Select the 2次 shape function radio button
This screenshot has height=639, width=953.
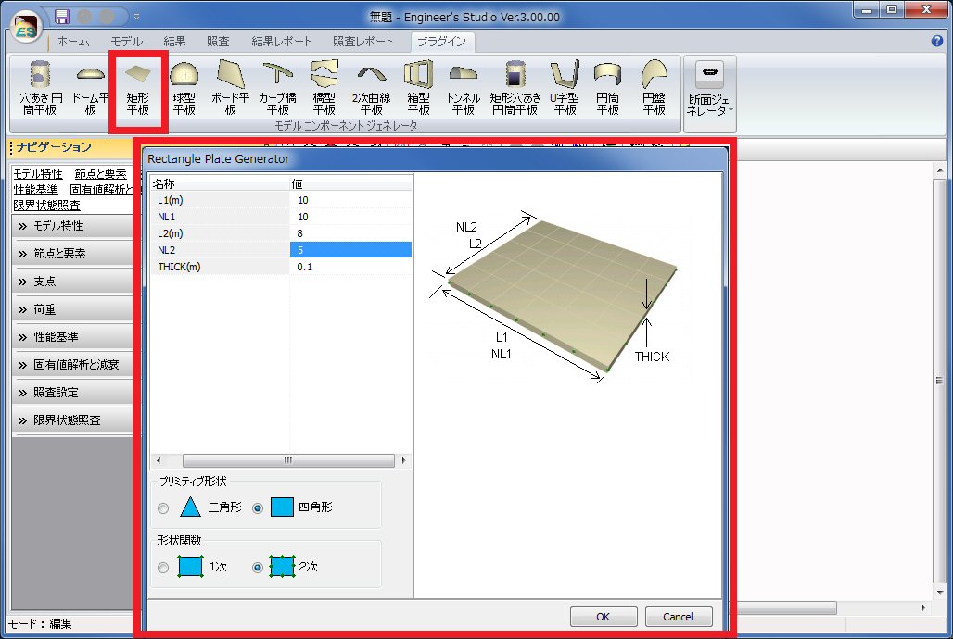click(258, 568)
